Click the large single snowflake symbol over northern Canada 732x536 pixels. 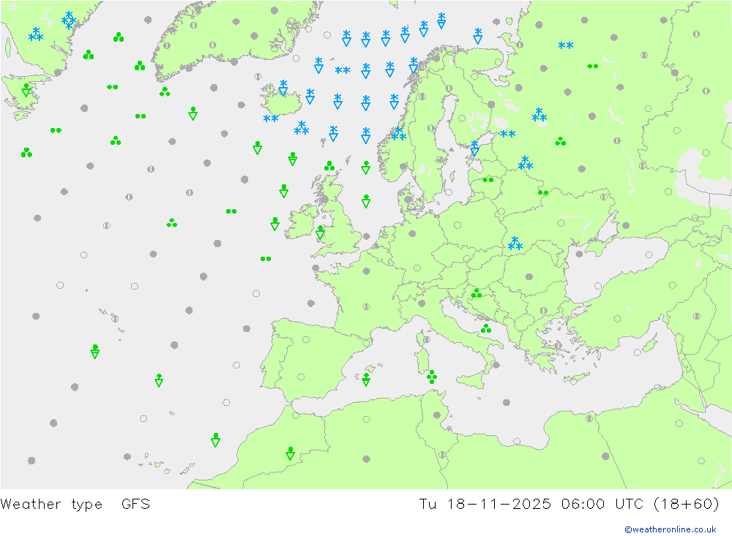tap(69, 20)
